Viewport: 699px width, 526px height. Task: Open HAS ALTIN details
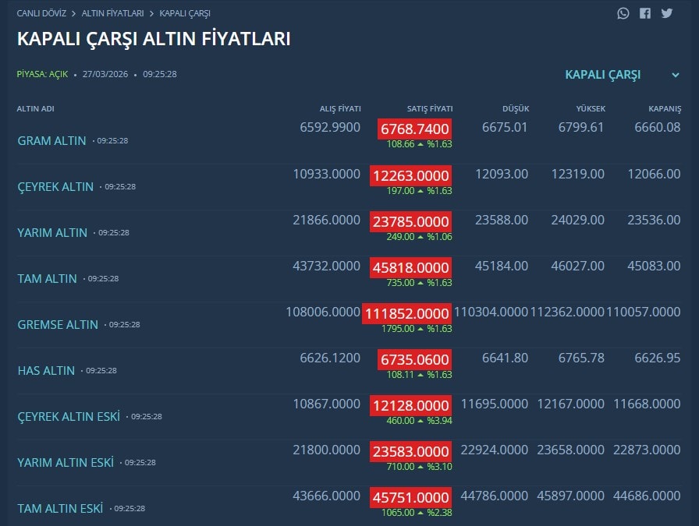click(x=46, y=371)
